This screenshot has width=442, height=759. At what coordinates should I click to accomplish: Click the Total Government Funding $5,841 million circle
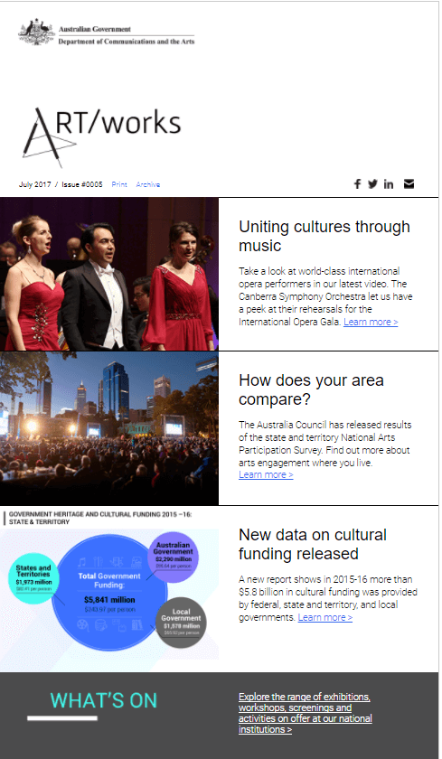click(x=109, y=593)
